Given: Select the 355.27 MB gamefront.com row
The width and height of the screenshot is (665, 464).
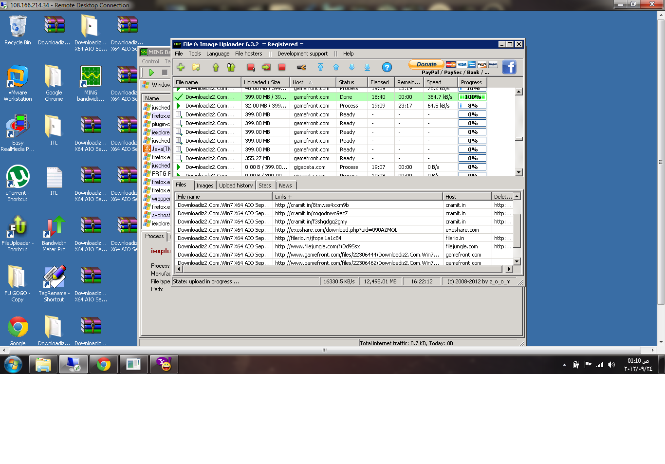Looking at the screenshot, I should 331,158.
